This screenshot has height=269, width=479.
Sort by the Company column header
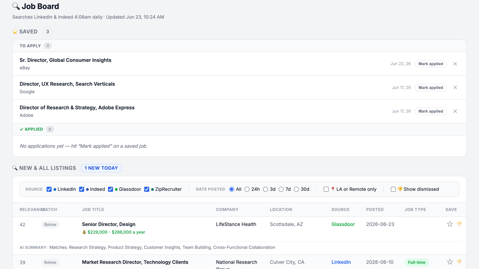pos(227,210)
